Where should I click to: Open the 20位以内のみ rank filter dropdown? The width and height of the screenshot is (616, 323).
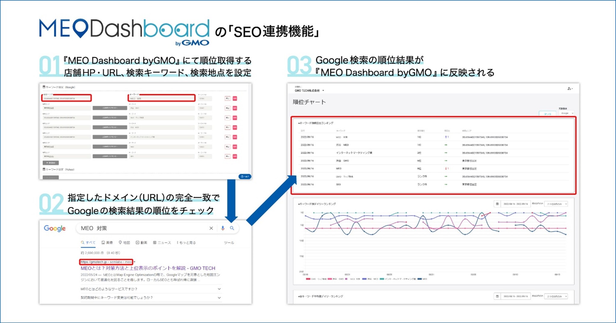[556, 204]
